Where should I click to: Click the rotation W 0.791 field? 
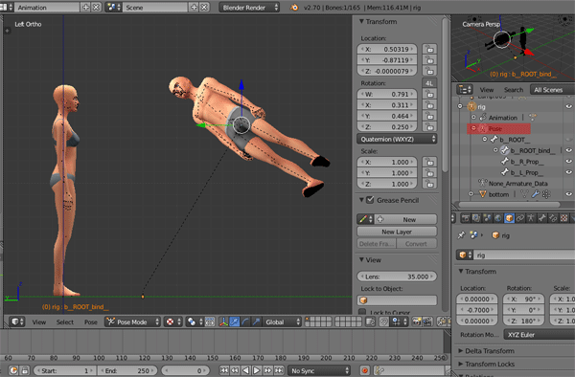(387, 94)
